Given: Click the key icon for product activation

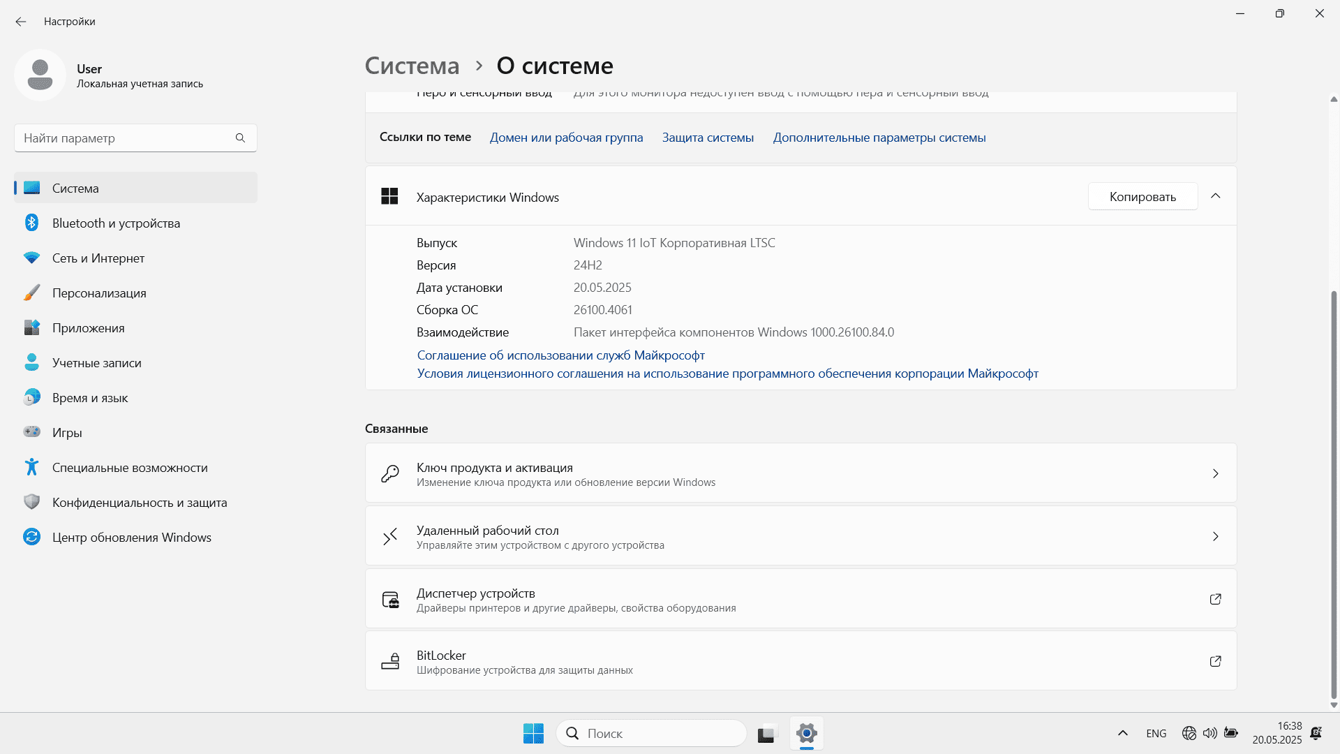Looking at the screenshot, I should click(x=390, y=474).
